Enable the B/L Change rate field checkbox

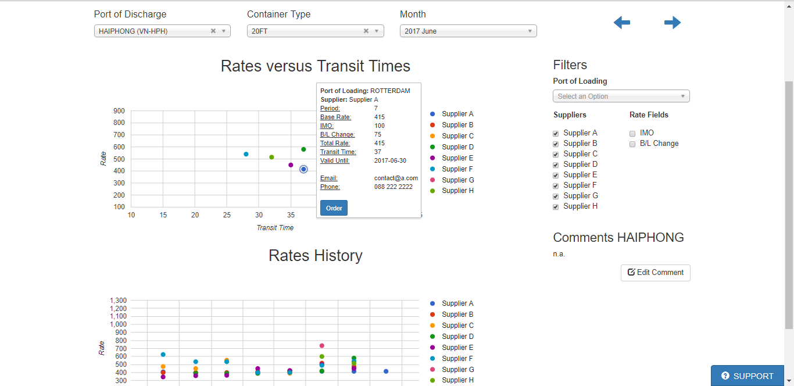[x=632, y=144]
